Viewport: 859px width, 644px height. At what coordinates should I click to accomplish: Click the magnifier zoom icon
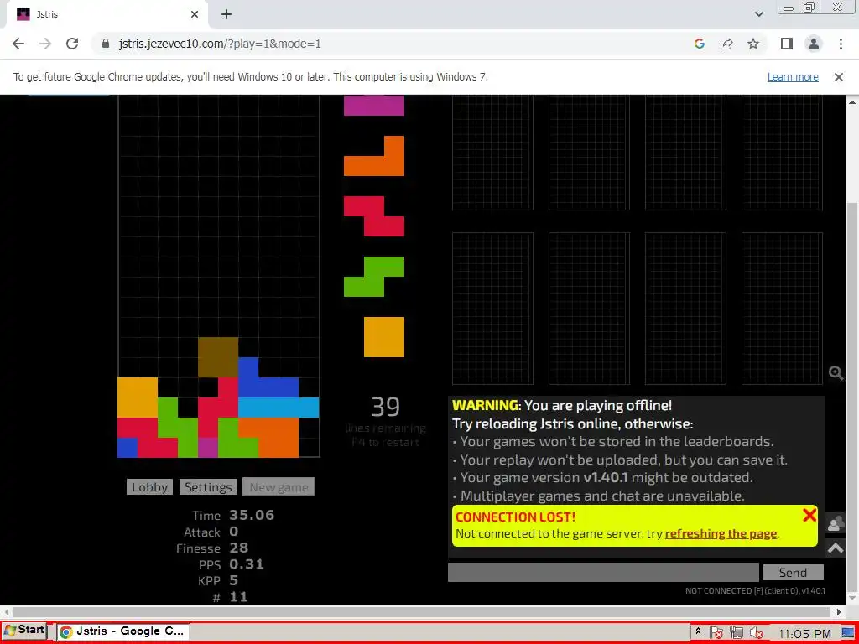point(836,373)
